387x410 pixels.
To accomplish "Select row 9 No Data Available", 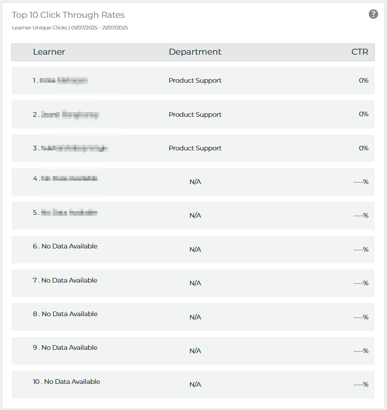I will (x=69, y=347).
